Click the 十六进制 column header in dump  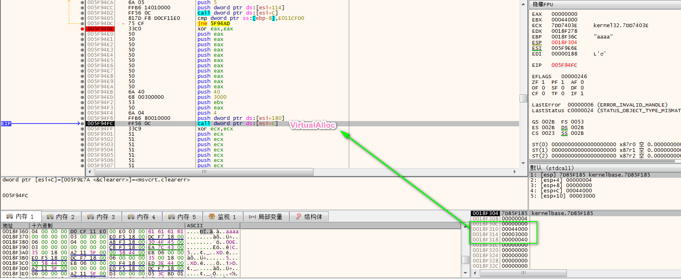click(108, 226)
